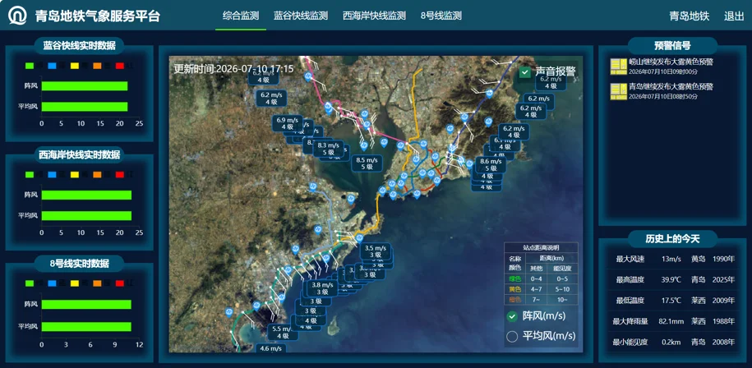
Task: Click the 更新时间 timestamp on map
Action: (233, 68)
